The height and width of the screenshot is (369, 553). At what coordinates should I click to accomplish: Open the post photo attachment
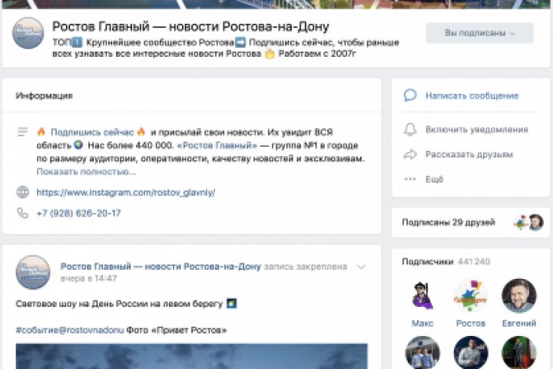(191, 356)
